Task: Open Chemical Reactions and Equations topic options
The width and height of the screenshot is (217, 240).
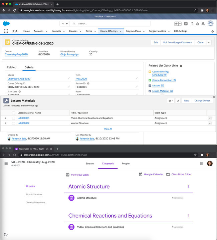Action: (x=188, y=216)
